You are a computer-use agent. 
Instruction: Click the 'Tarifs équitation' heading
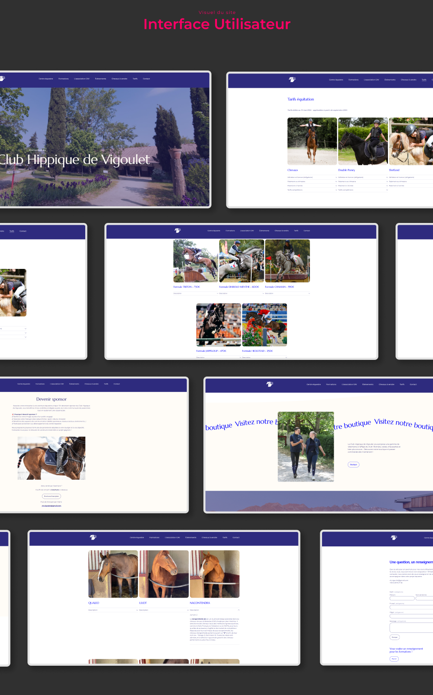point(301,99)
